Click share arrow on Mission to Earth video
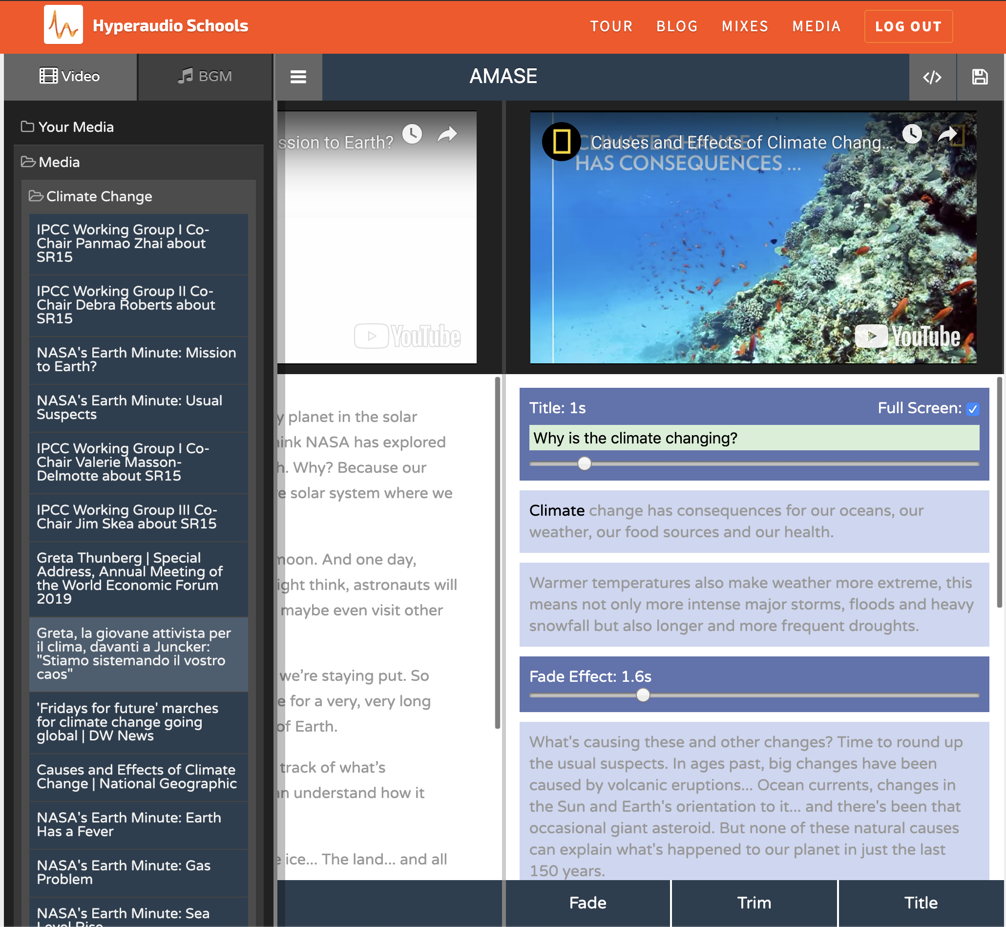The height and width of the screenshot is (927, 1006). pos(447,134)
